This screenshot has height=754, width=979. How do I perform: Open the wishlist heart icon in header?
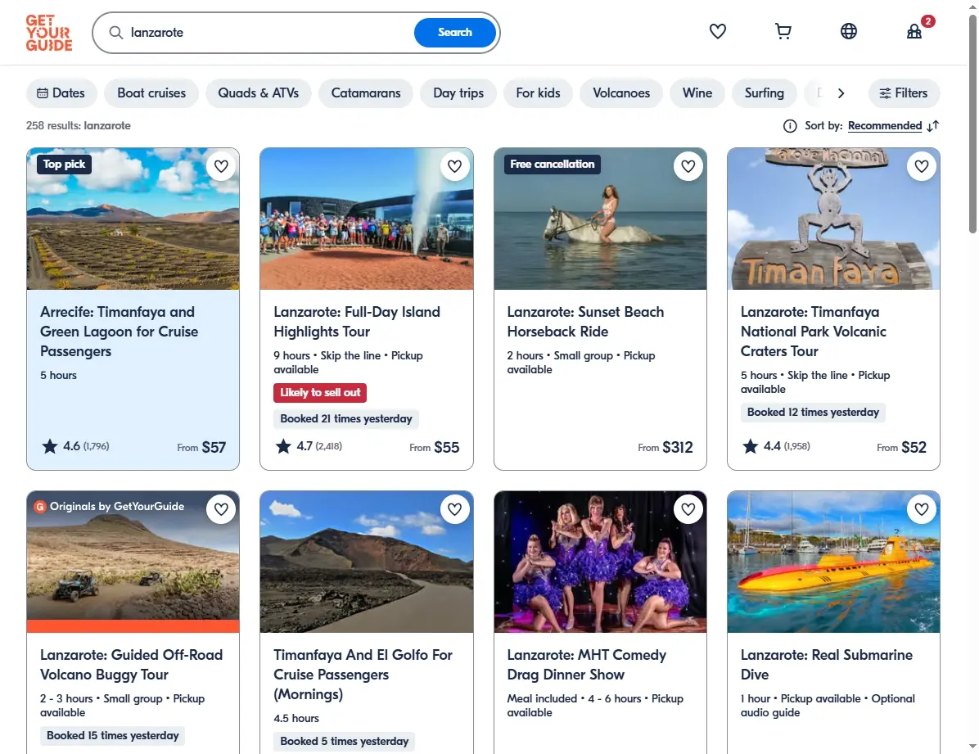pos(717,31)
